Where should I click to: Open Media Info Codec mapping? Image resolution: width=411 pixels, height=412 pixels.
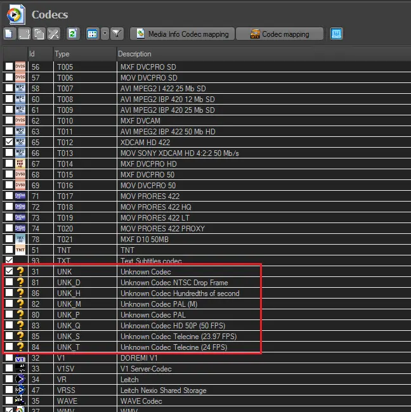point(183,34)
